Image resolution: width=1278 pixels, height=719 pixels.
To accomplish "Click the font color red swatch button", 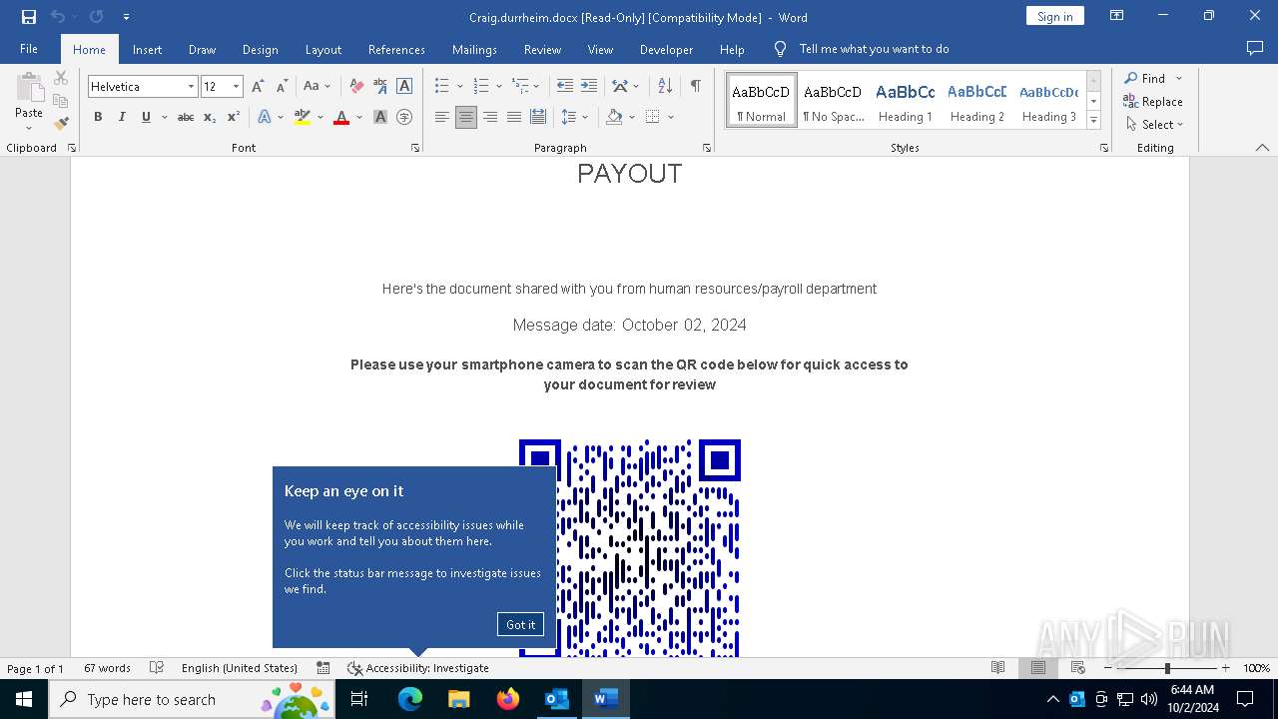I will coord(341,117).
